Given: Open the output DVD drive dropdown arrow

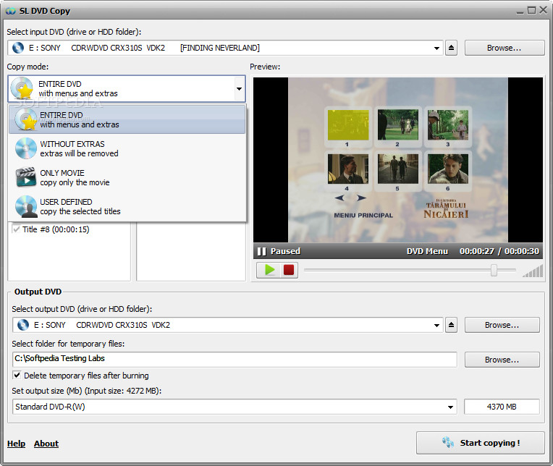Looking at the screenshot, I should (436, 325).
